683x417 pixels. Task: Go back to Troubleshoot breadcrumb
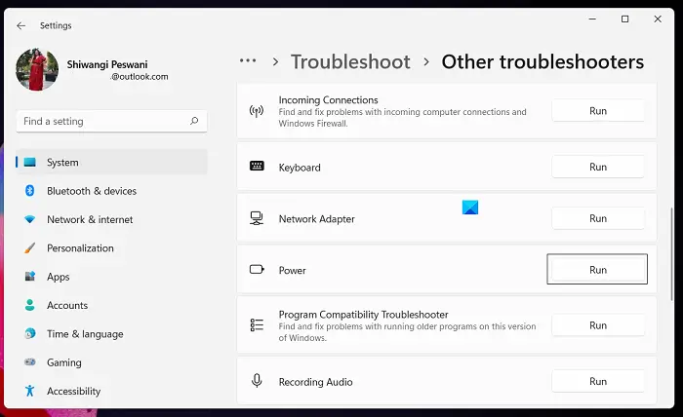(350, 62)
